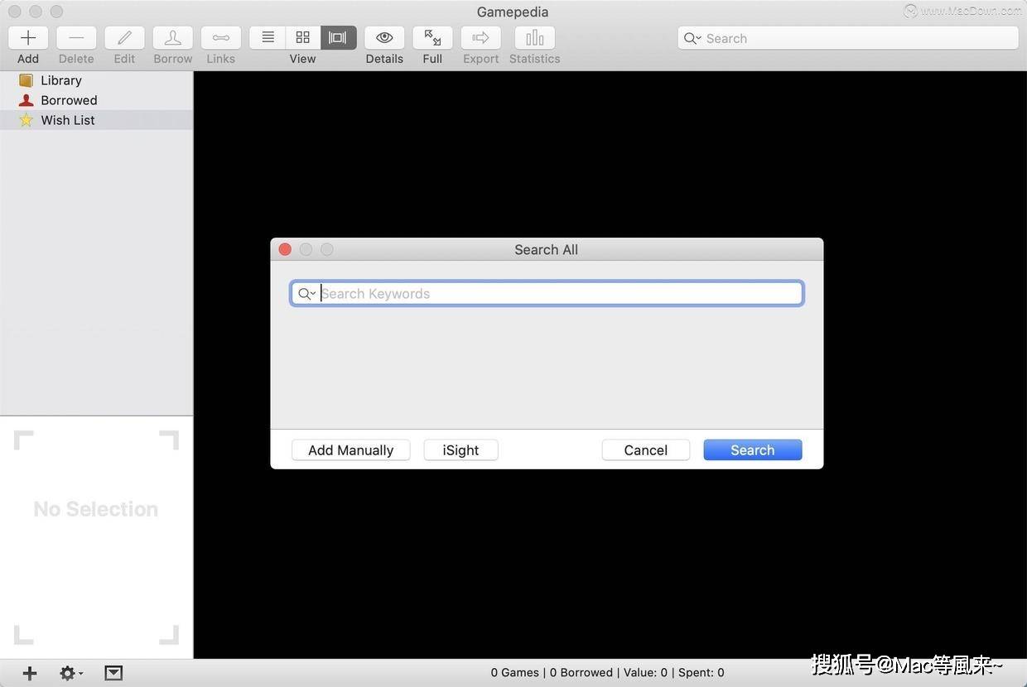Screen dimensions: 1027x687
Task: Click the blue Search button
Action: (753, 450)
